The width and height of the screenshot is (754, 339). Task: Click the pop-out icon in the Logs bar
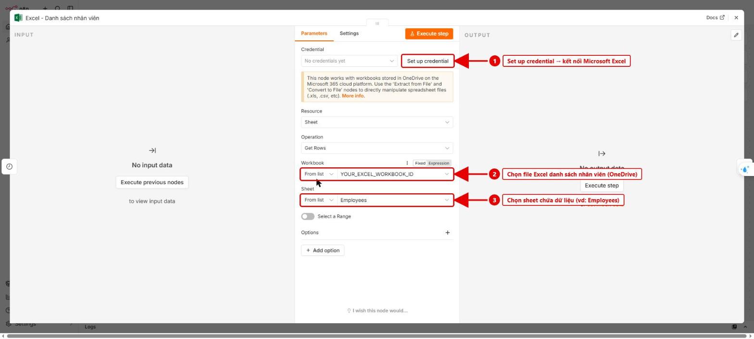(734, 327)
